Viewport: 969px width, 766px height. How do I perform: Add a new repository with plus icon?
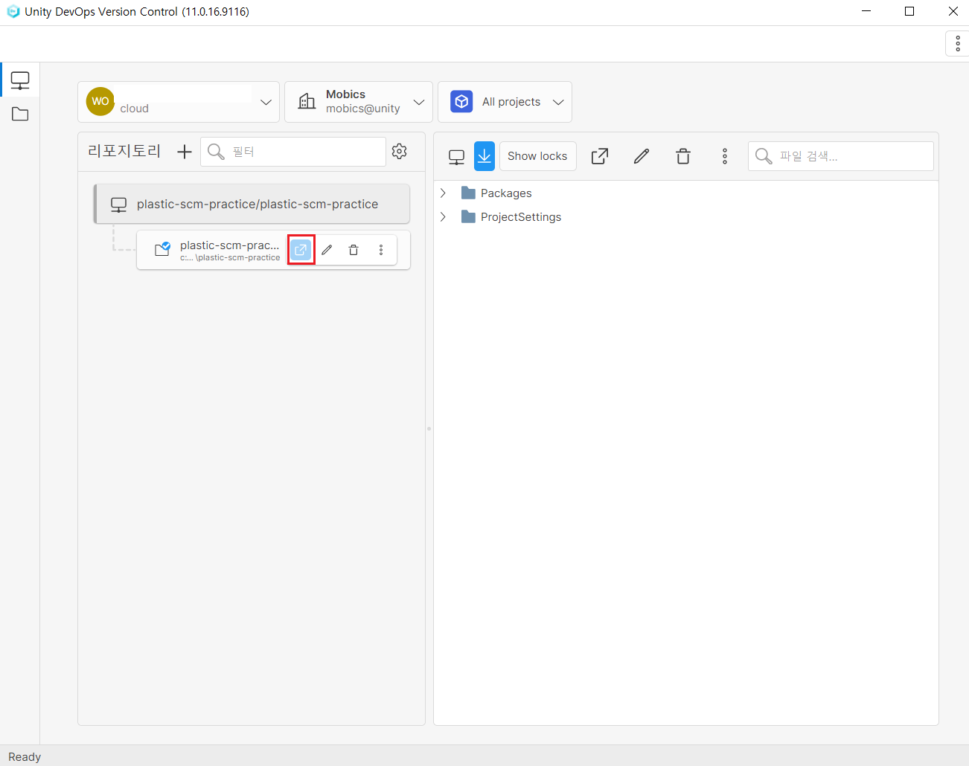coord(185,152)
